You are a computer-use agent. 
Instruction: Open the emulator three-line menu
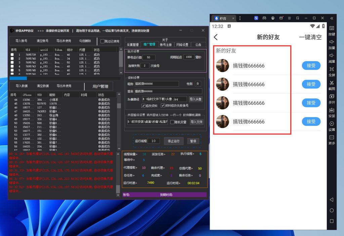(289, 18)
